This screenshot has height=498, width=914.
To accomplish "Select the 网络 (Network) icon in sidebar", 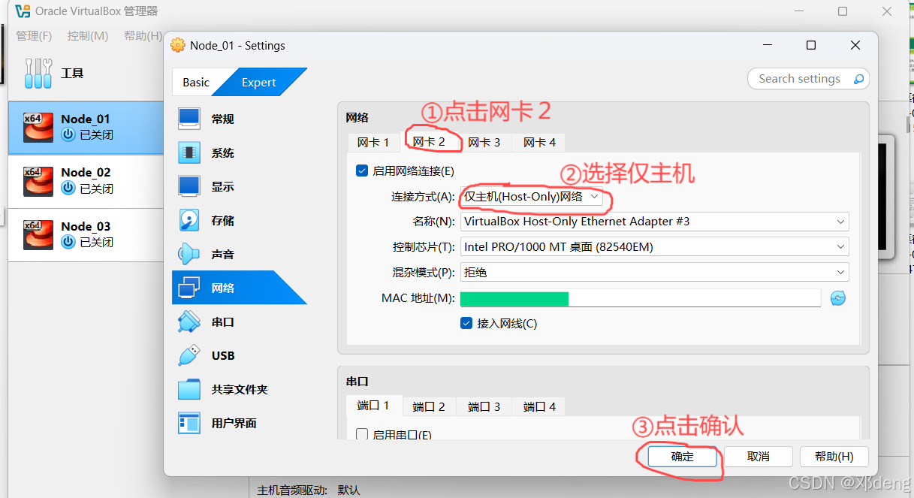I will (189, 288).
